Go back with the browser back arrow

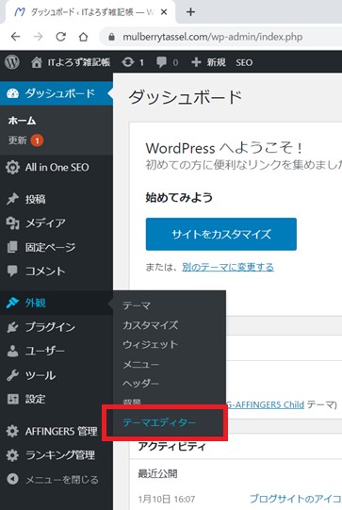pos(16,37)
